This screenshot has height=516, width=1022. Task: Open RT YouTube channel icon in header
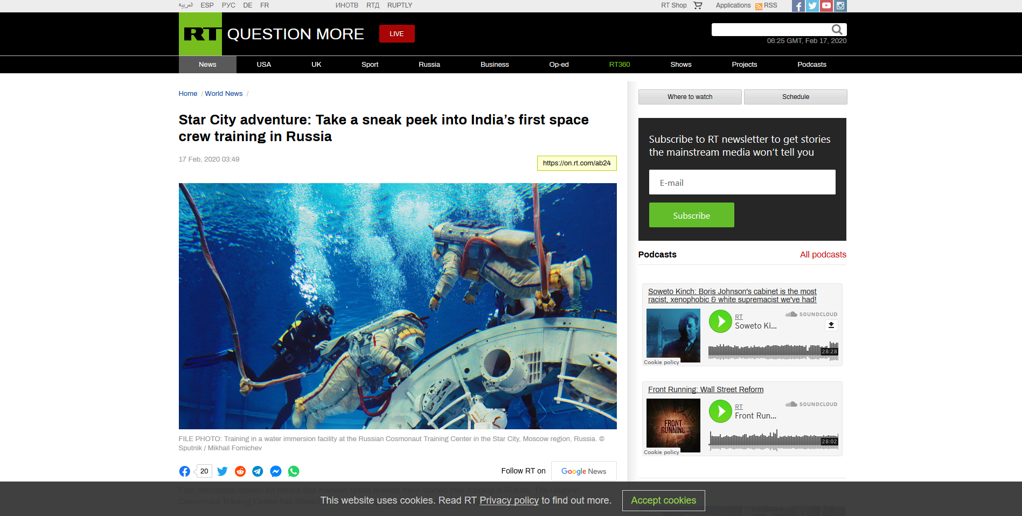826,6
